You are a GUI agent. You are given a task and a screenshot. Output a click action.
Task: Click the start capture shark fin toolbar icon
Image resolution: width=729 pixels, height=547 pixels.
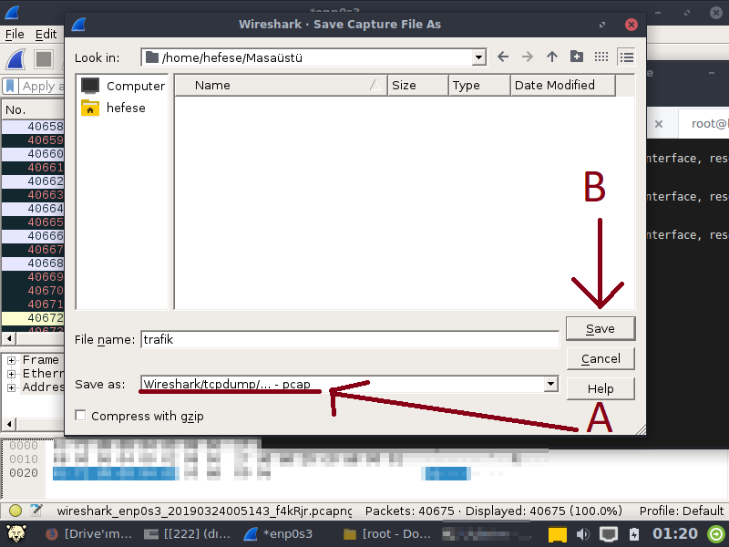(15, 59)
